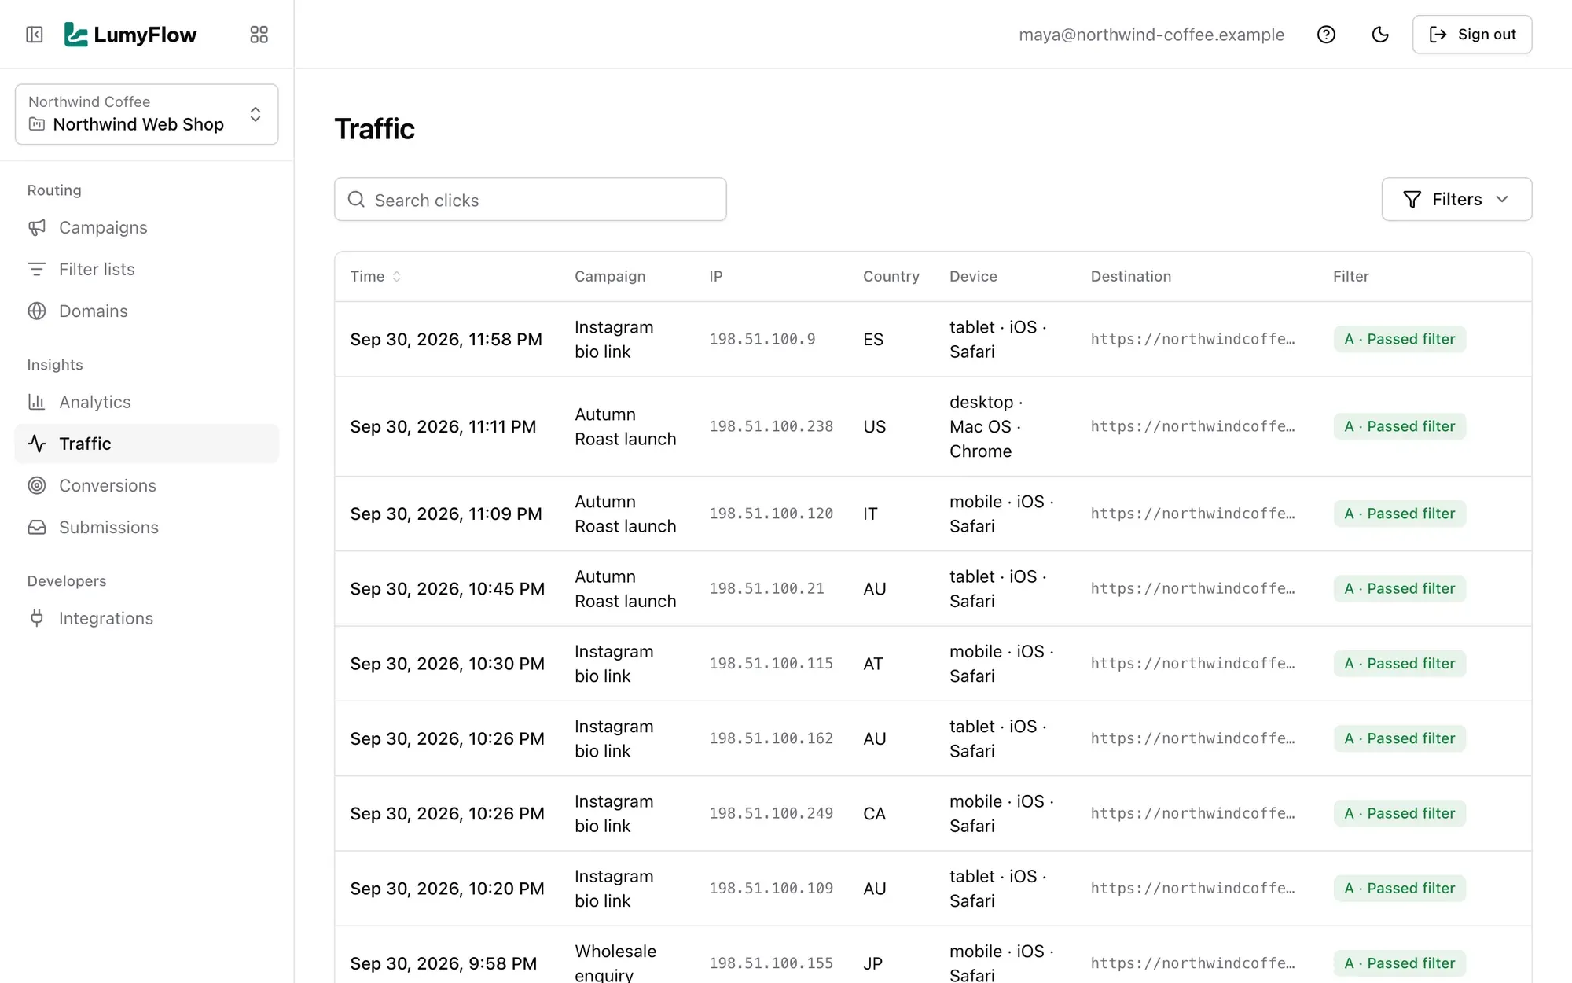Open the help question mark icon
The image size is (1572, 983).
tap(1326, 35)
